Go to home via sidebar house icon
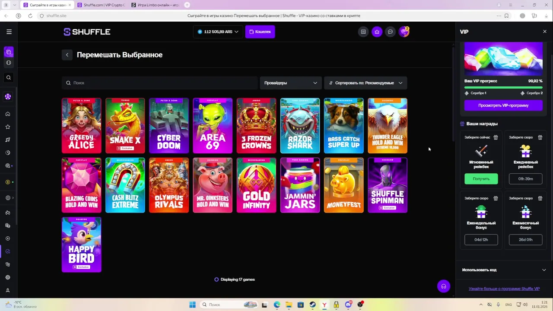 [x=8, y=114]
